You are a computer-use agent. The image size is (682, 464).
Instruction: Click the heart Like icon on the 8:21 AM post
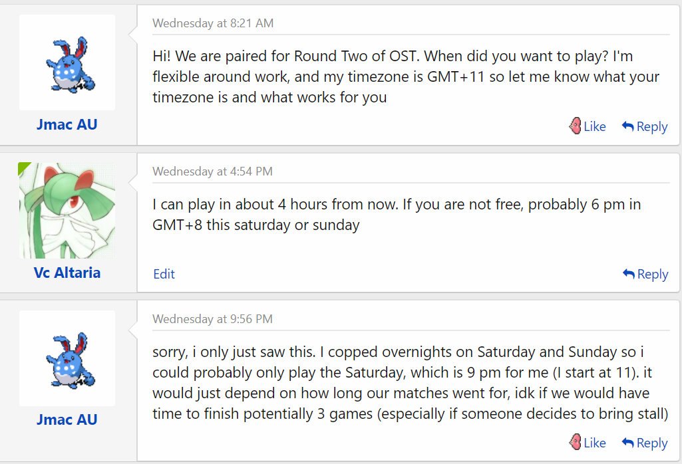576,126
